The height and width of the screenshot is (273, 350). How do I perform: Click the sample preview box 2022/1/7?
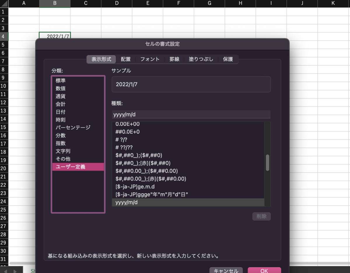(x=191, y=84)
